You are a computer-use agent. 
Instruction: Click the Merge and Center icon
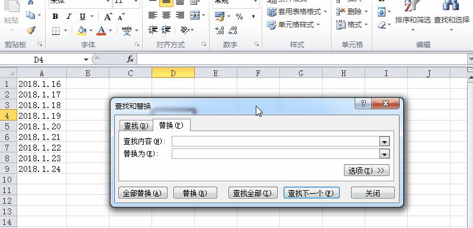195,15
